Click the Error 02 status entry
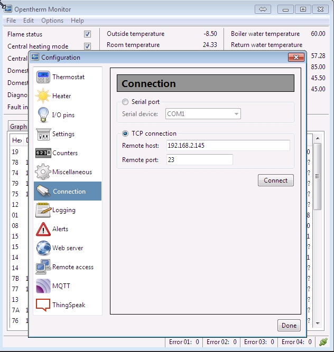 pyautogui.click(x=221, y=342)
